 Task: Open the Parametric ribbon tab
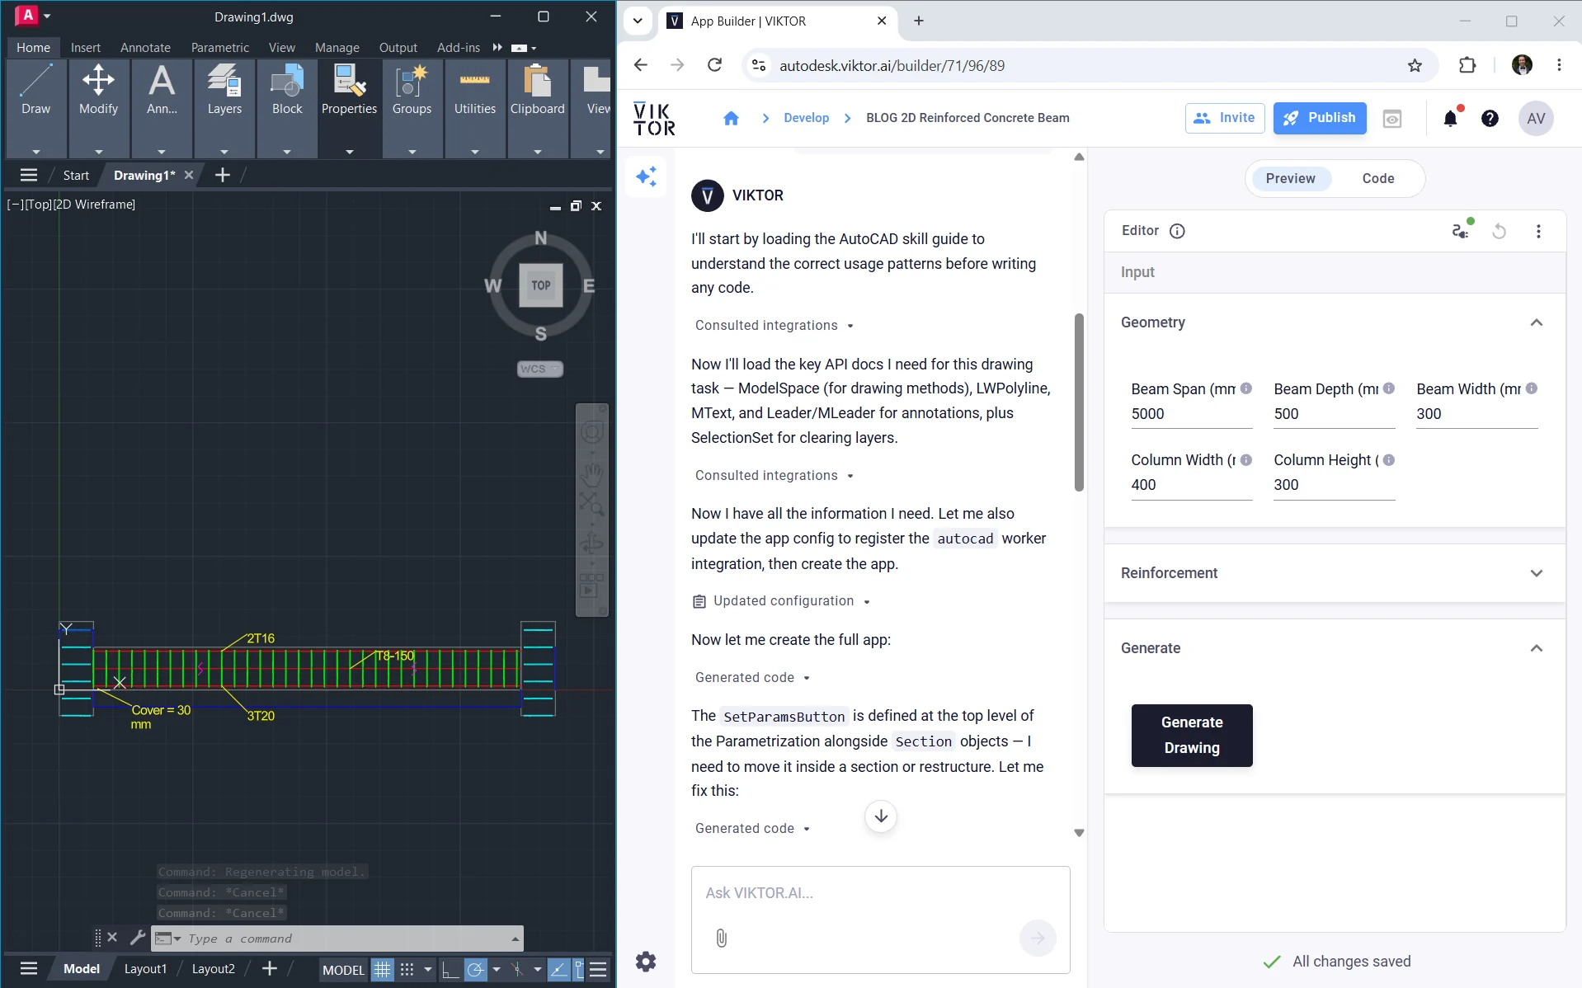(x=220, y=47)
